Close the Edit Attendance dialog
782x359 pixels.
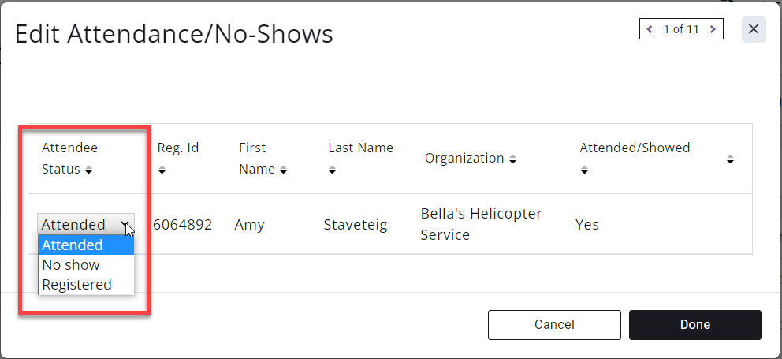point(754,29)
